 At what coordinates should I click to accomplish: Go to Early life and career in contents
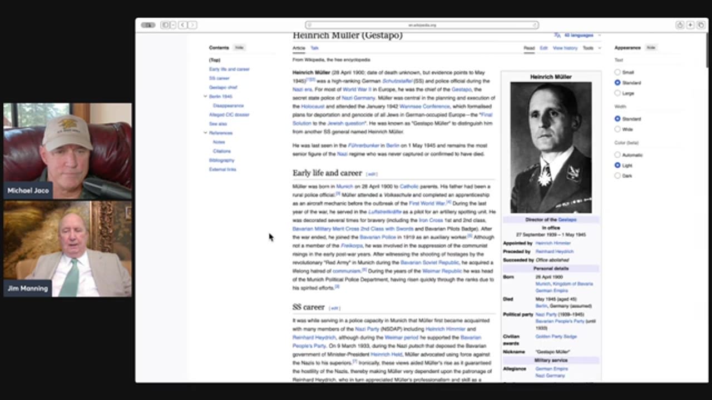[x=229, y=69]
